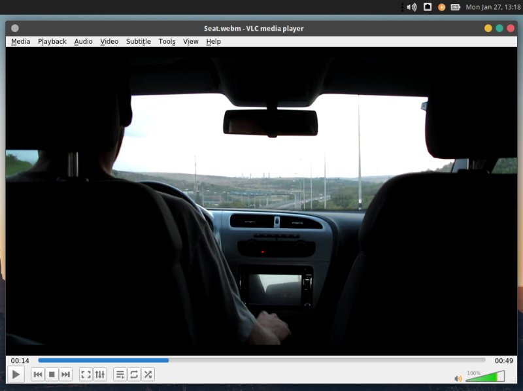Open the Video menu
Viewport: 523px width, 391px height.
point(109,41)
